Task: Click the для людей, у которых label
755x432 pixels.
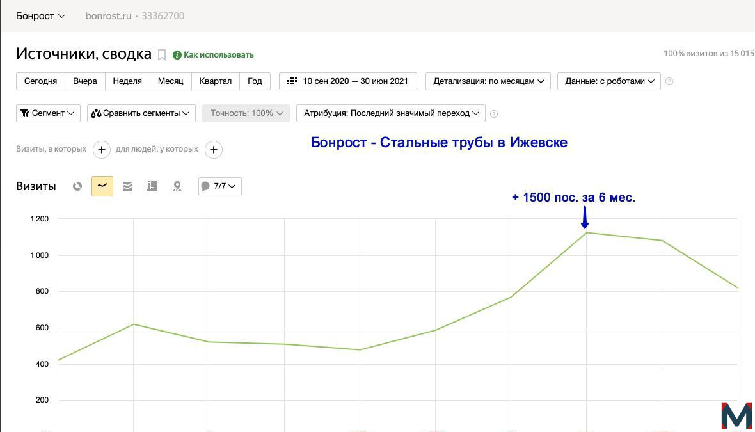Action: (157, 149)
